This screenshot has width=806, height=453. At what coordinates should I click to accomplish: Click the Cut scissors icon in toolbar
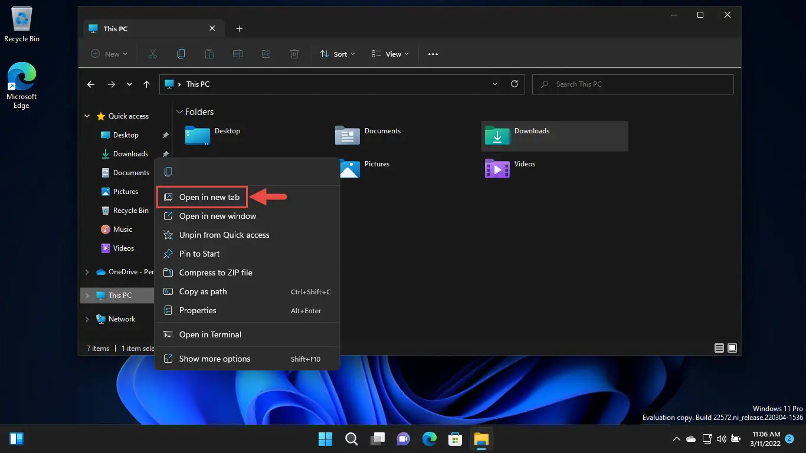pos(153,54)
